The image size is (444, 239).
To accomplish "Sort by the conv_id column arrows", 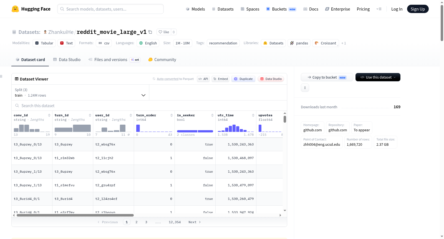I will point(49,115).
